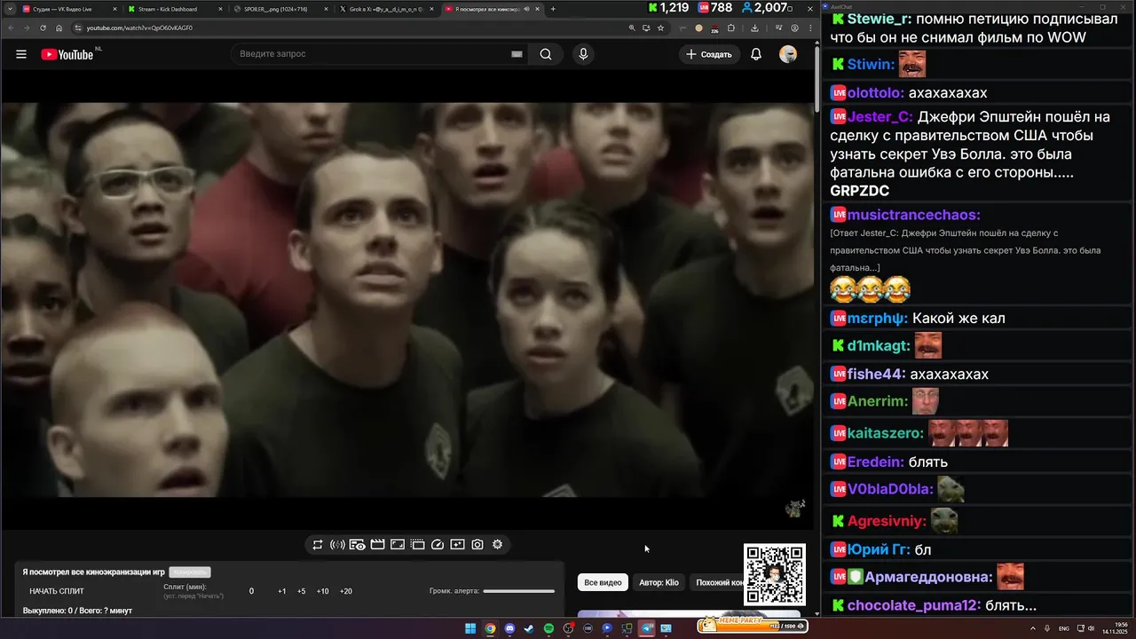Click the YouTube video player frame
This screenshot has width=1136, height=639.
[407, 300]
